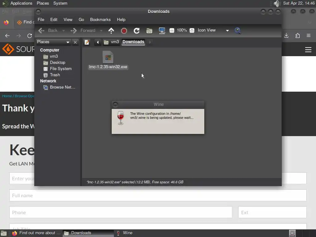Open the Bookmarks menu
The width and height of the screenshot is (316, 237).
pyautogui.click(x=100, y=19)
